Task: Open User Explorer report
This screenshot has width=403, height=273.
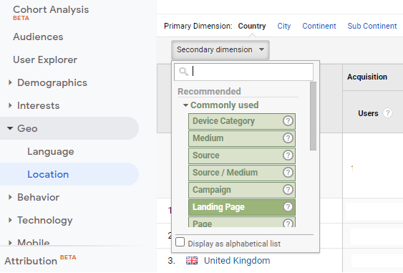Action: pos(45,59)
